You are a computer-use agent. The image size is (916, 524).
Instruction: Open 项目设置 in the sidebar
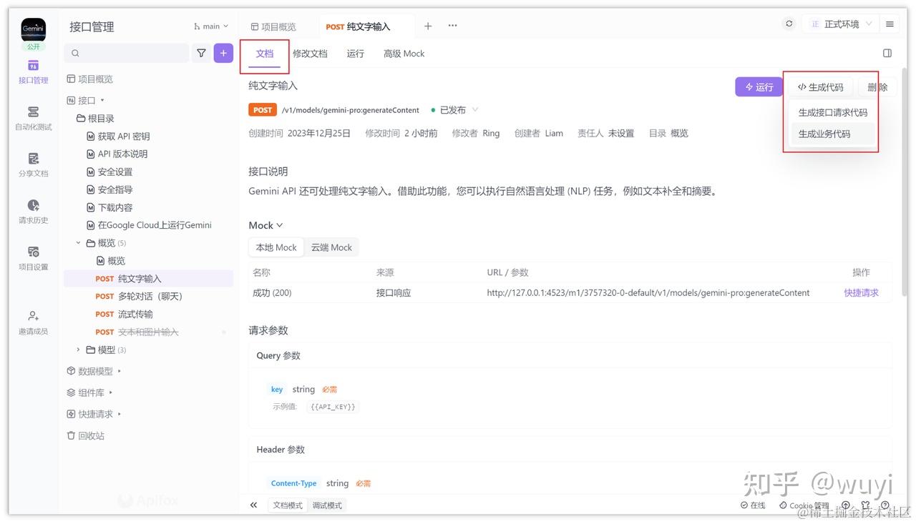32,257
